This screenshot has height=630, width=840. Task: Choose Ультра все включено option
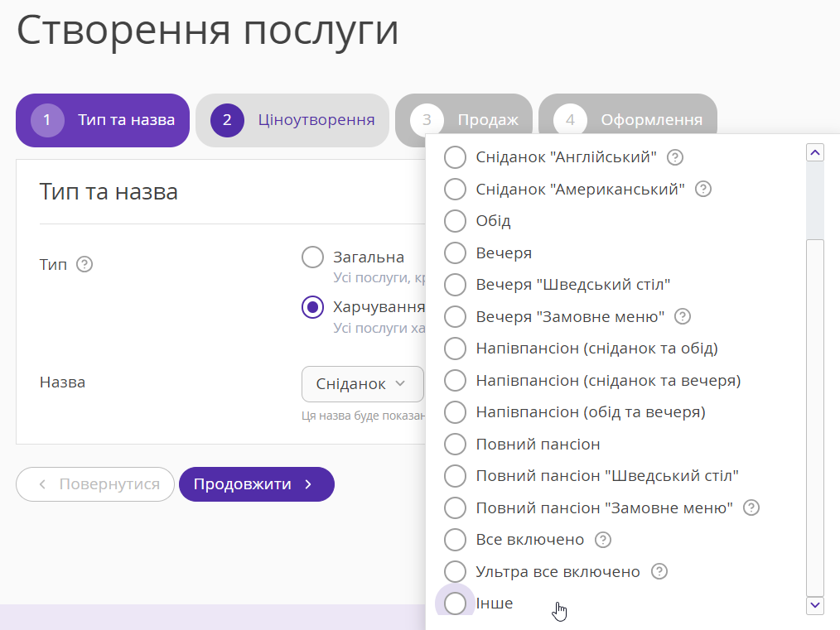coord(455,572)
